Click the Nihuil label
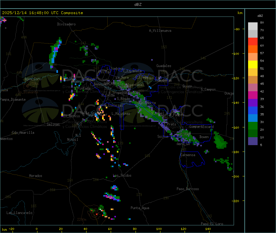276x233 pixels. (72, 140)
